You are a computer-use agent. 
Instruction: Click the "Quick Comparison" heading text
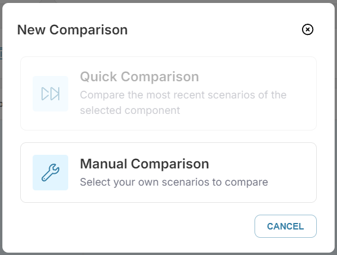139,76
